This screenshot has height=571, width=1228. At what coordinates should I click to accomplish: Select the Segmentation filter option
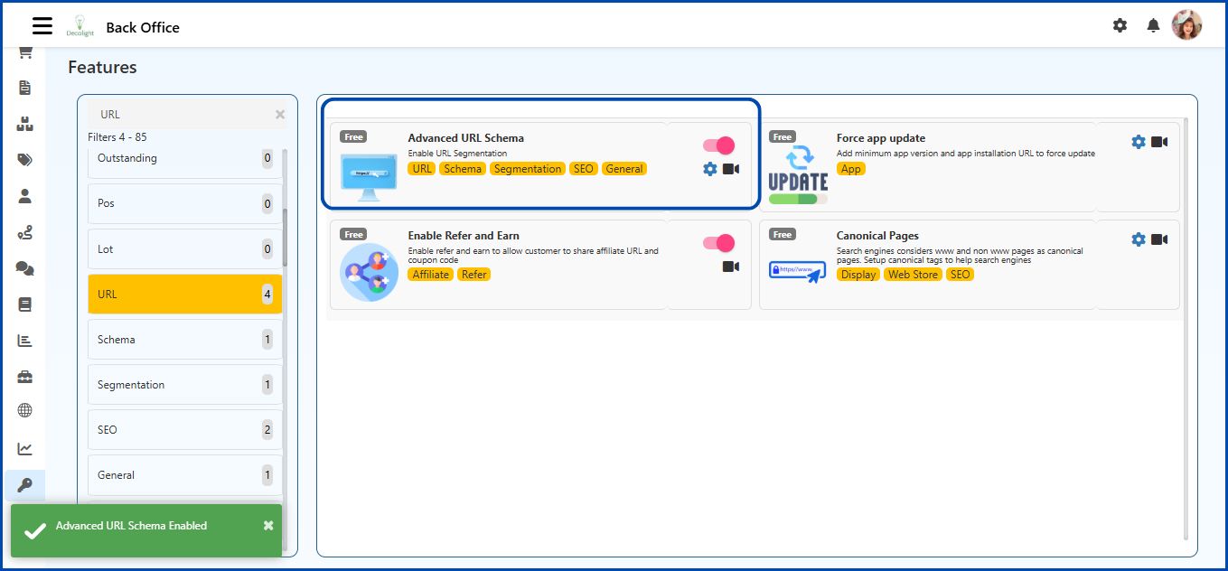184,384
